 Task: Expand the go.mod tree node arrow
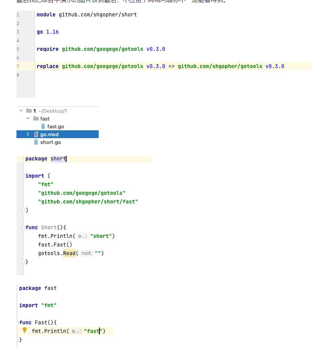(28, 134)
